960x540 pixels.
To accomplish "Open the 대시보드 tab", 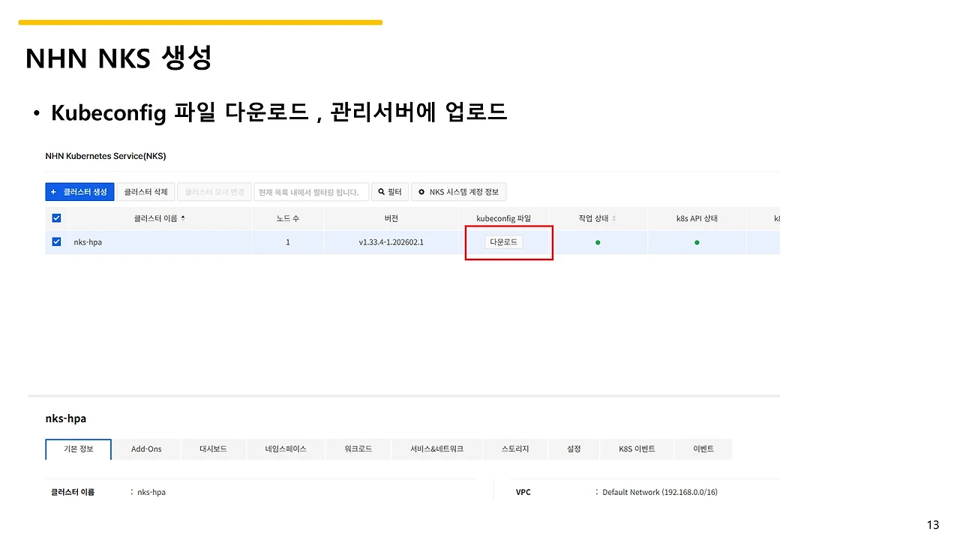I will point(213,449).
